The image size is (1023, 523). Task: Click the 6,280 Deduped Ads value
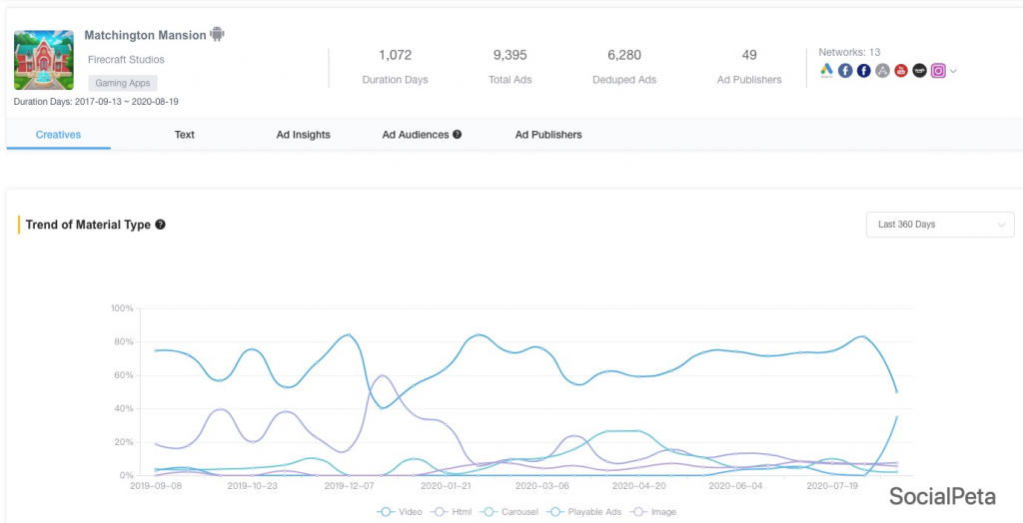pyautogui.click(x=624, y=56)
